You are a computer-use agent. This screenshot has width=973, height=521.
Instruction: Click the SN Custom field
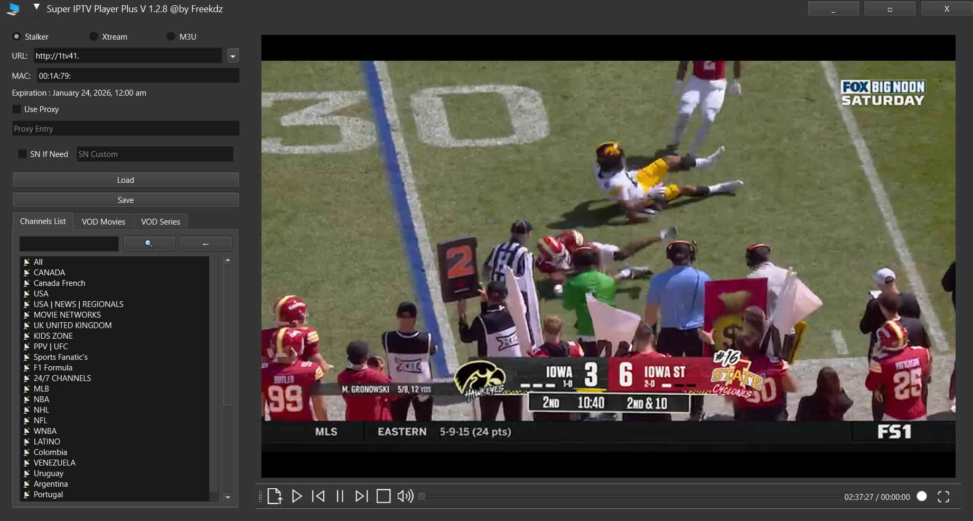point(155,154)
